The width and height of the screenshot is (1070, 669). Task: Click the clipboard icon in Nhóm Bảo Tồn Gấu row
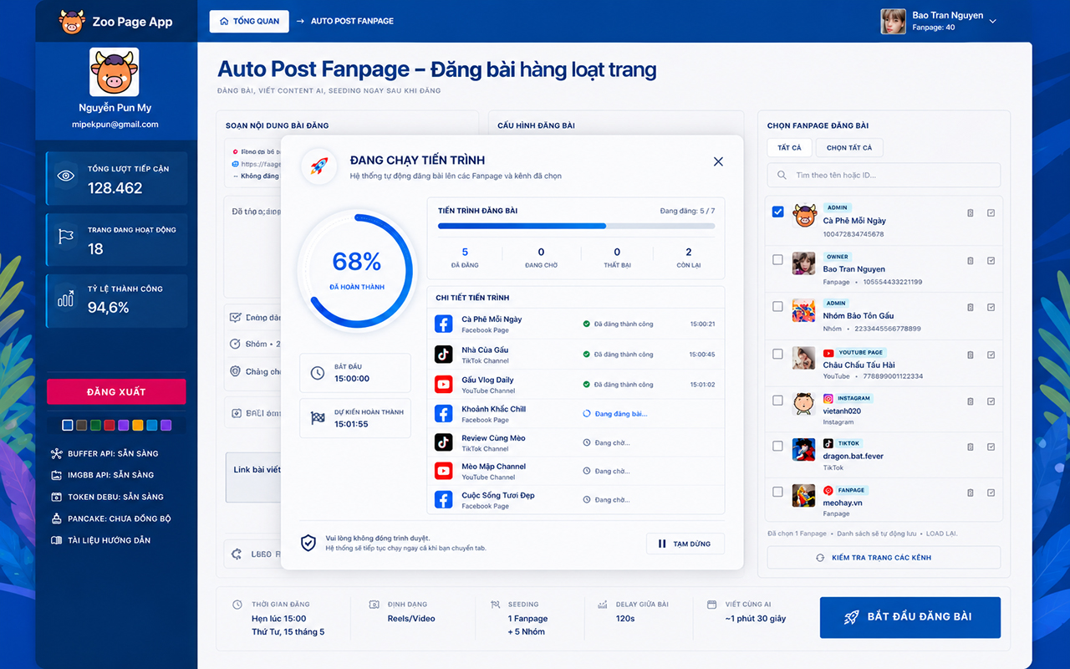971,307
